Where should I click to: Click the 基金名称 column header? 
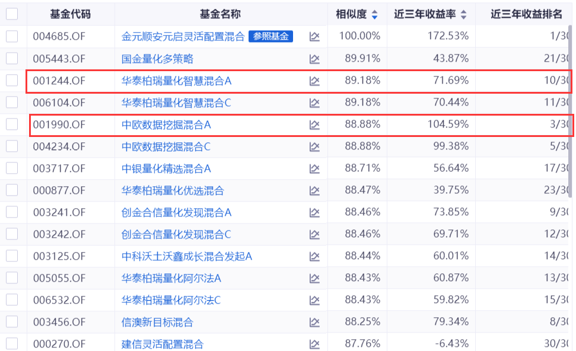click(x=221, y=14)
